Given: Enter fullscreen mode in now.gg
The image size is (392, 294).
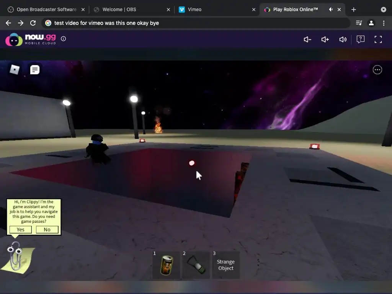Looking at the screenshot, I should coord(378,39).
